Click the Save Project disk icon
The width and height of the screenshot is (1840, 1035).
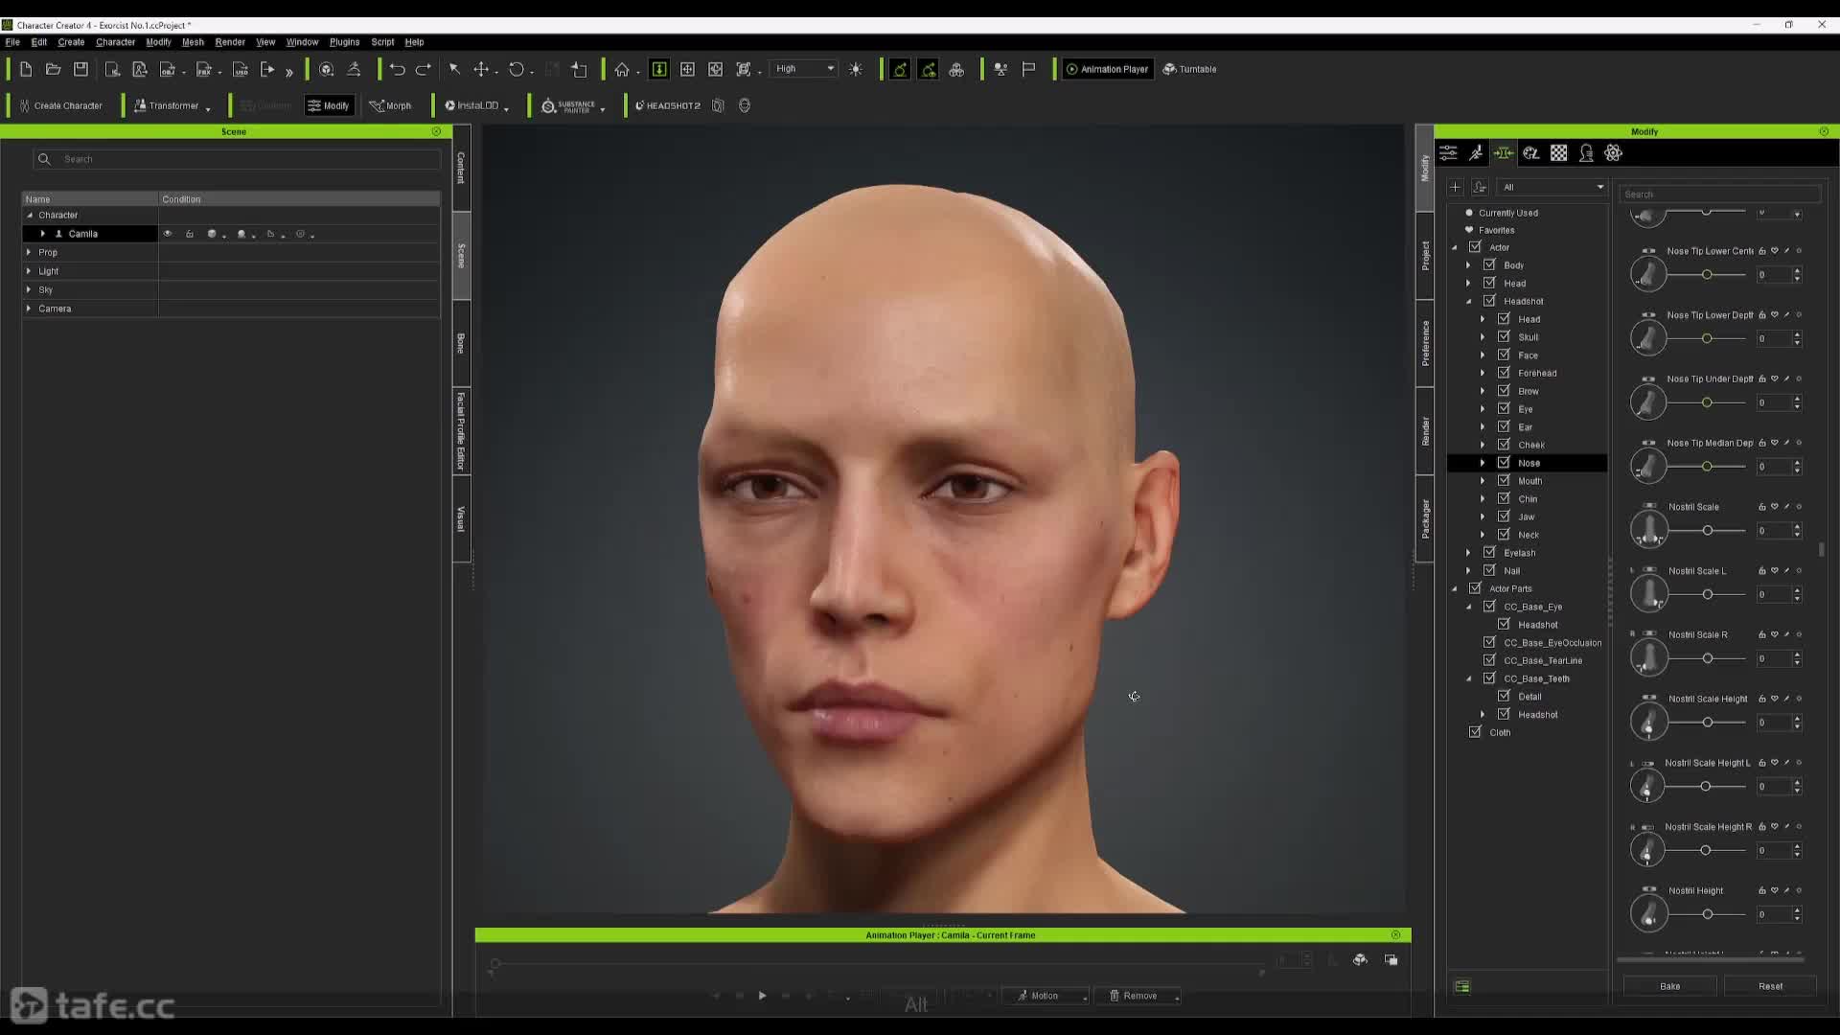click(x=81, y=69)
